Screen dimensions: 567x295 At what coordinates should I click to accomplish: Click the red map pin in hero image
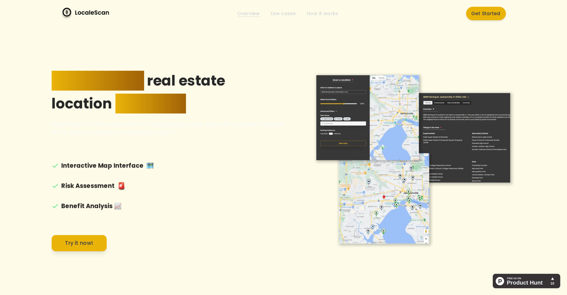pyautogui.click(x=384, y=197)
